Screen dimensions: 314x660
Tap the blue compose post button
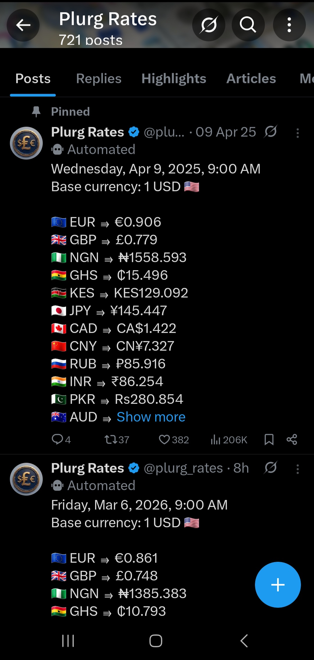278,584
